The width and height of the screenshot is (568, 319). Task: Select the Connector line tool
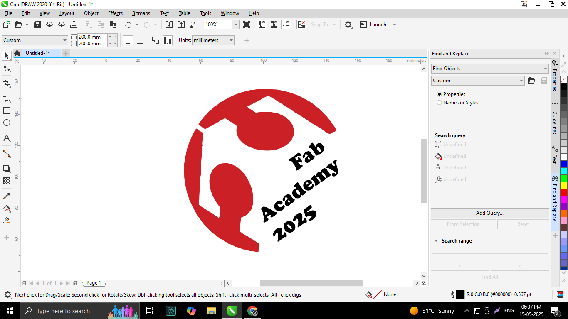(7, 154)
